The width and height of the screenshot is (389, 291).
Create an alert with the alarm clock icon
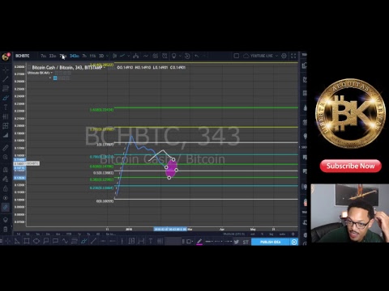coord(165,56)
